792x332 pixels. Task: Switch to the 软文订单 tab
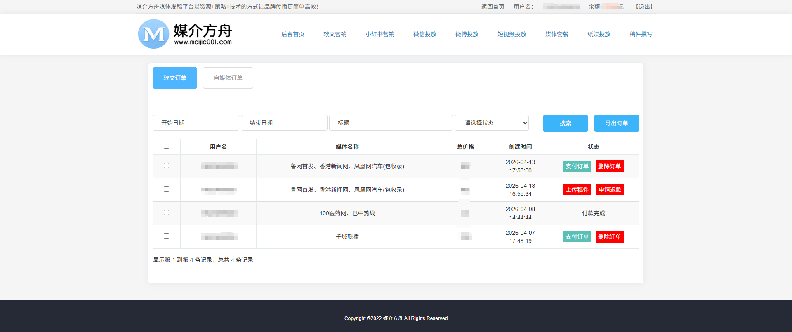175,78
